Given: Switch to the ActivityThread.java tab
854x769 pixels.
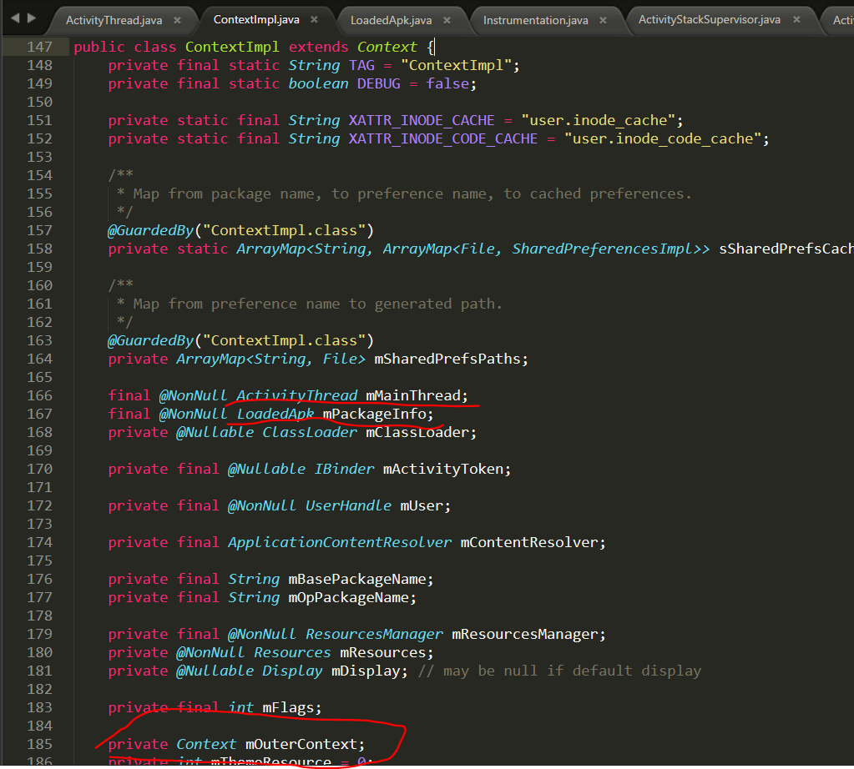Looking at the screenshot, I should point(114,21).
